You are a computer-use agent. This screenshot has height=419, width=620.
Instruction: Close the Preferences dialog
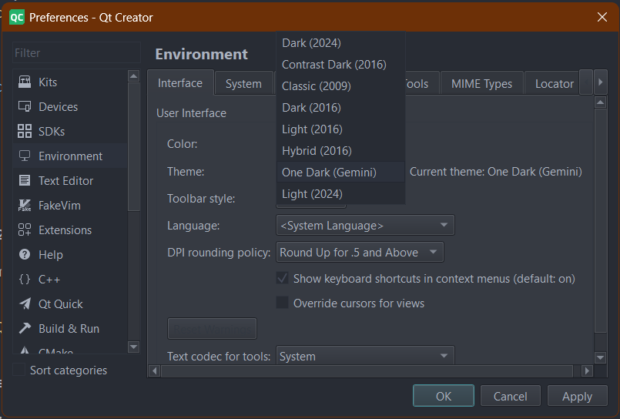pos(602,17)
